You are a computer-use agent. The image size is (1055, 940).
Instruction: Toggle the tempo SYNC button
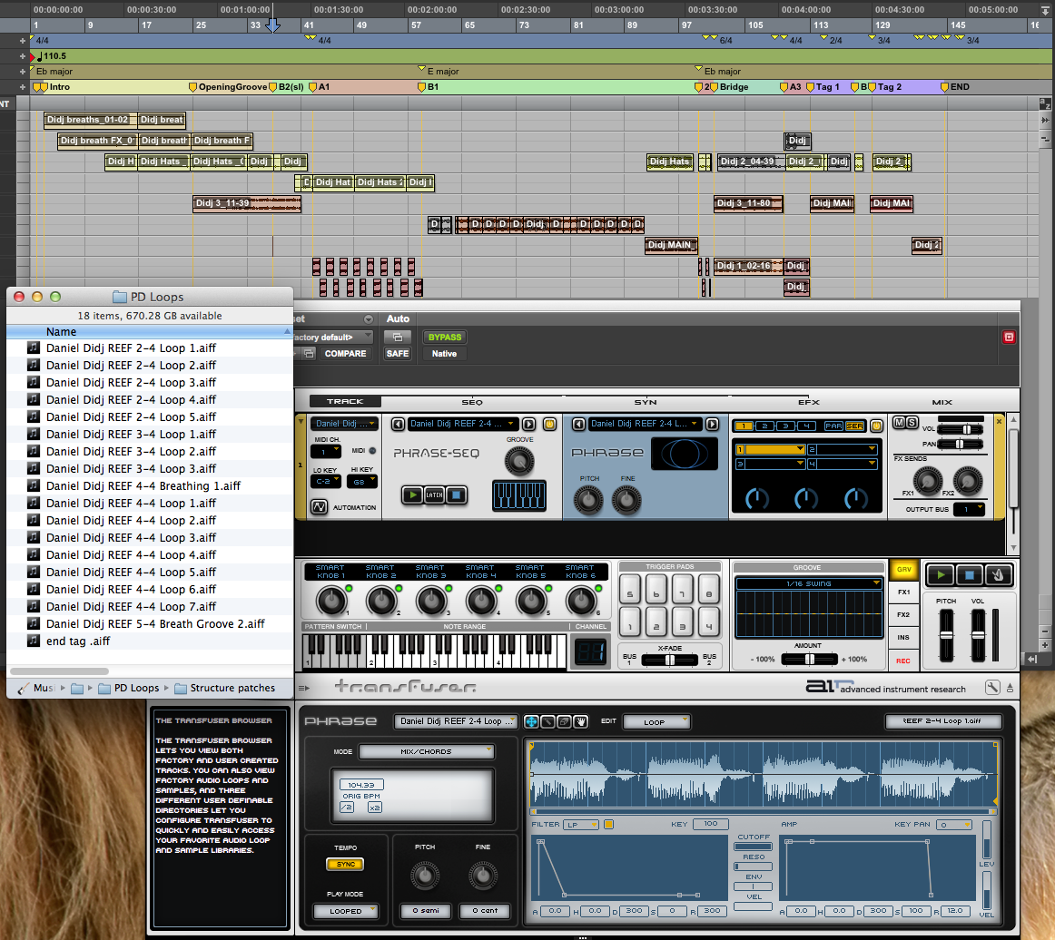pos(345,864)
